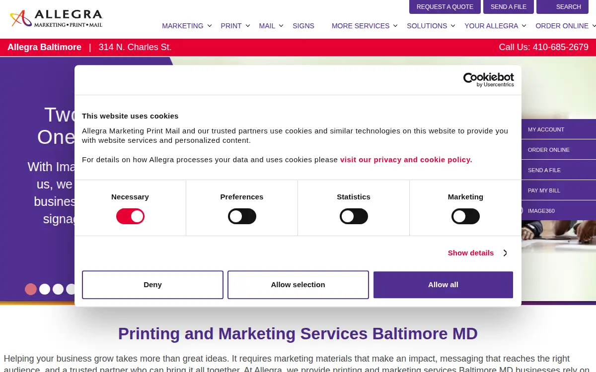
Task: Open the Solutions nav item
Action: (427, 26)
